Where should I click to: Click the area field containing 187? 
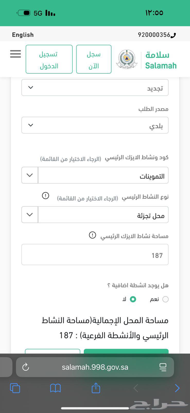coord(95,255)
